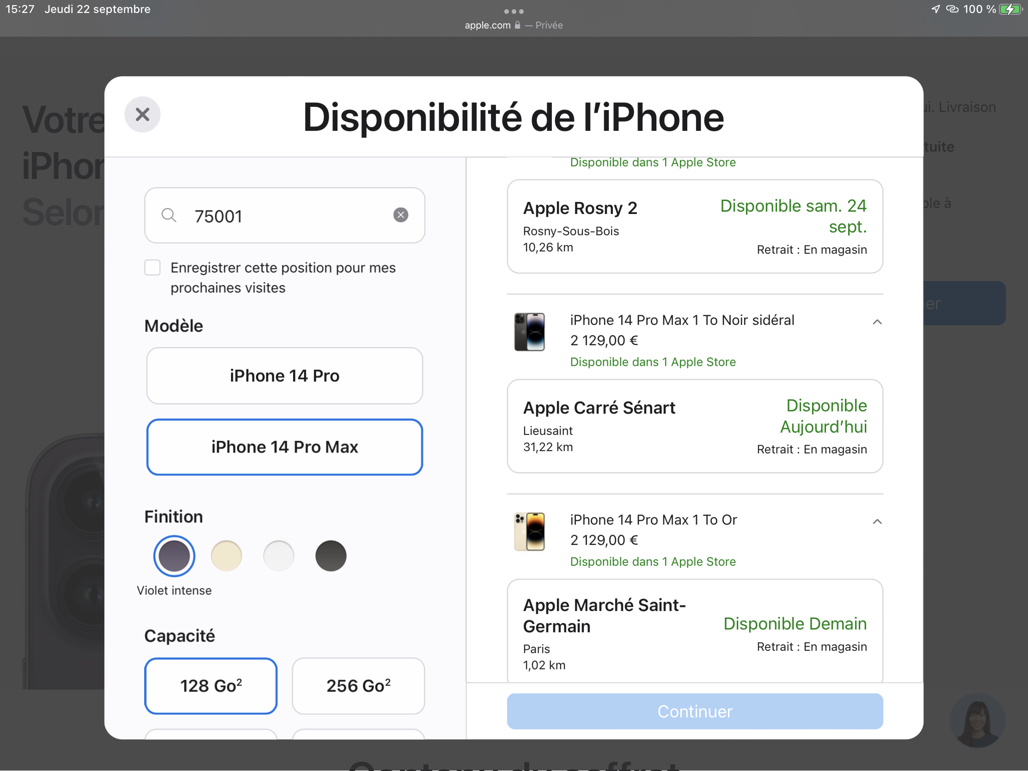1028x771 pixels.
Task: Tap the search magnifier icon
Action: tap(169, 215)
